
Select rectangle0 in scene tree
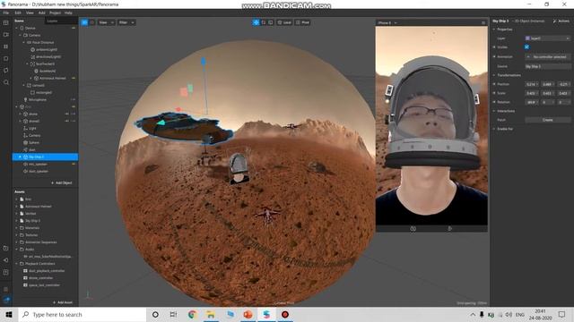[x=41, y=92]
